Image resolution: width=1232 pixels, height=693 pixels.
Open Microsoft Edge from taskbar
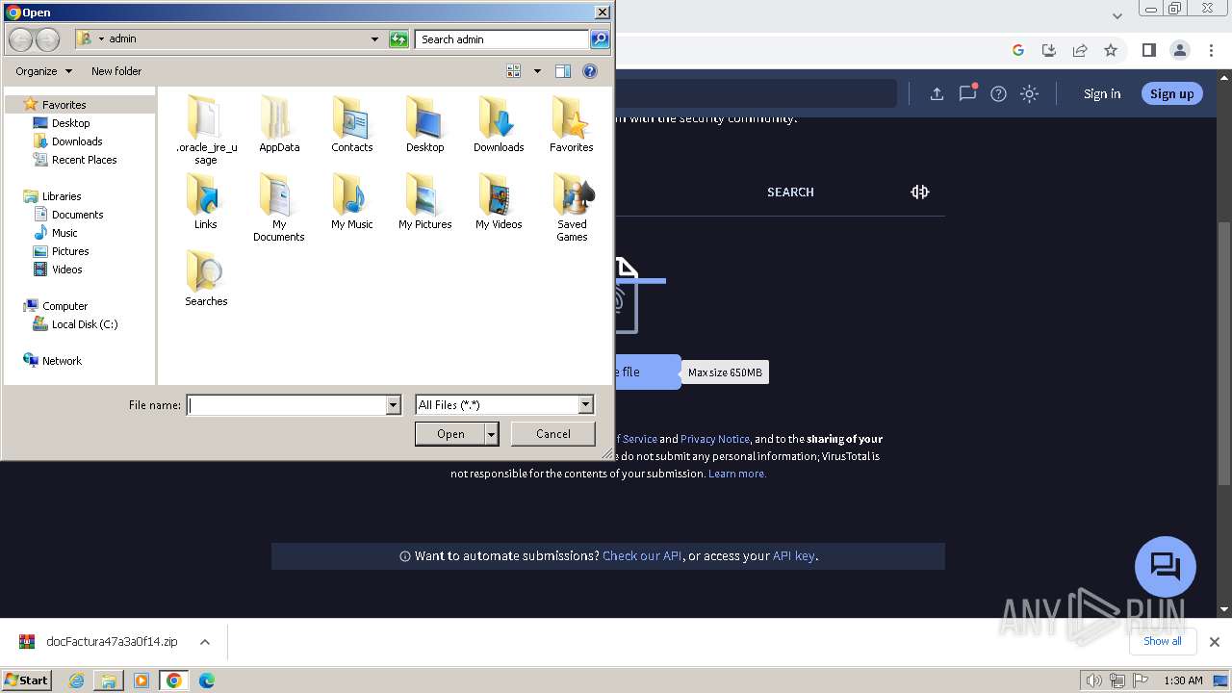(206, 680)
